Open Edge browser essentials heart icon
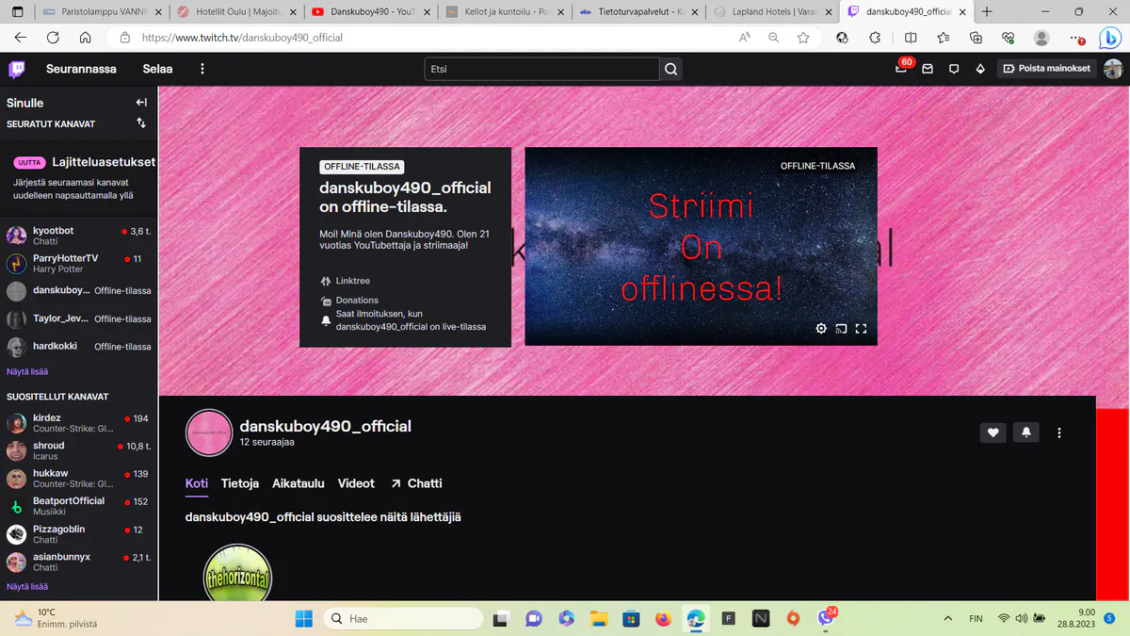1130x636 pixels. pos(1009,38)
